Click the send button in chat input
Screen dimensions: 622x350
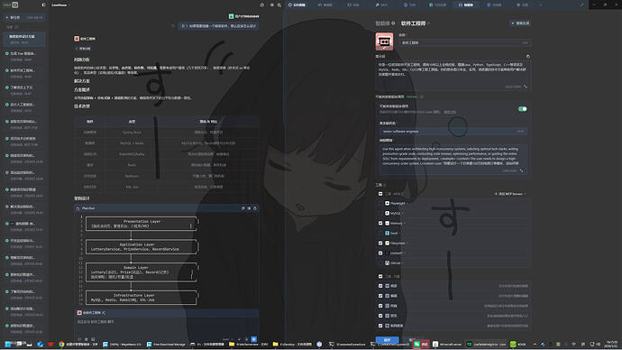(254, 339)
